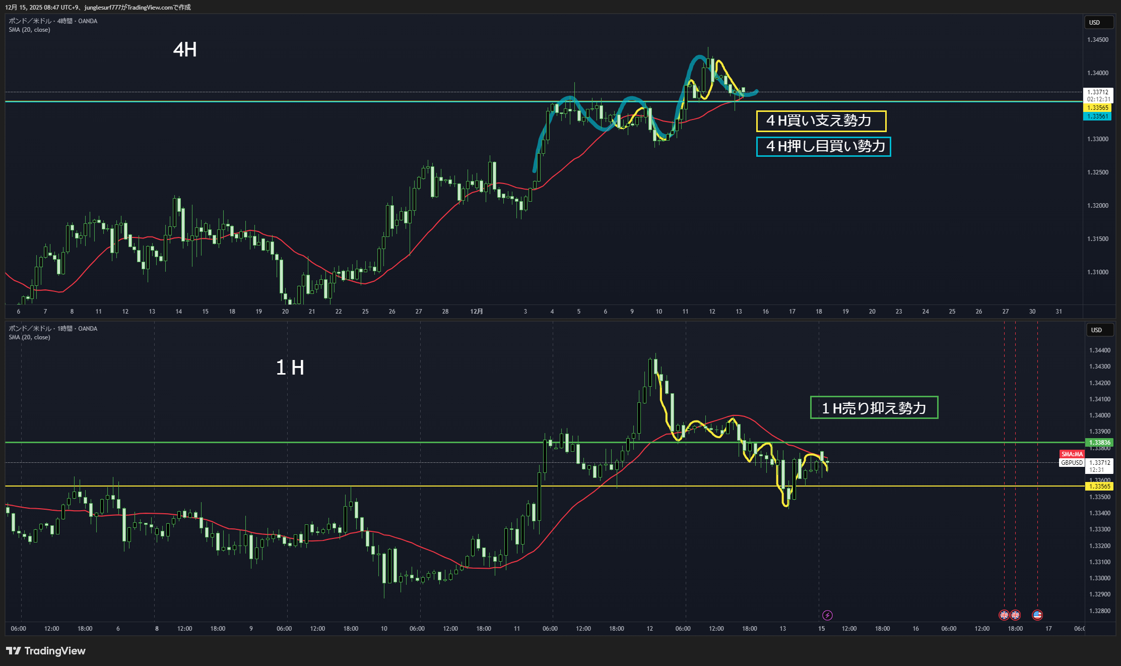1121x666 pixels.
Task: Click the second UK flag economic event icon
Action: pyautogui.click(x=1015, y=615)
